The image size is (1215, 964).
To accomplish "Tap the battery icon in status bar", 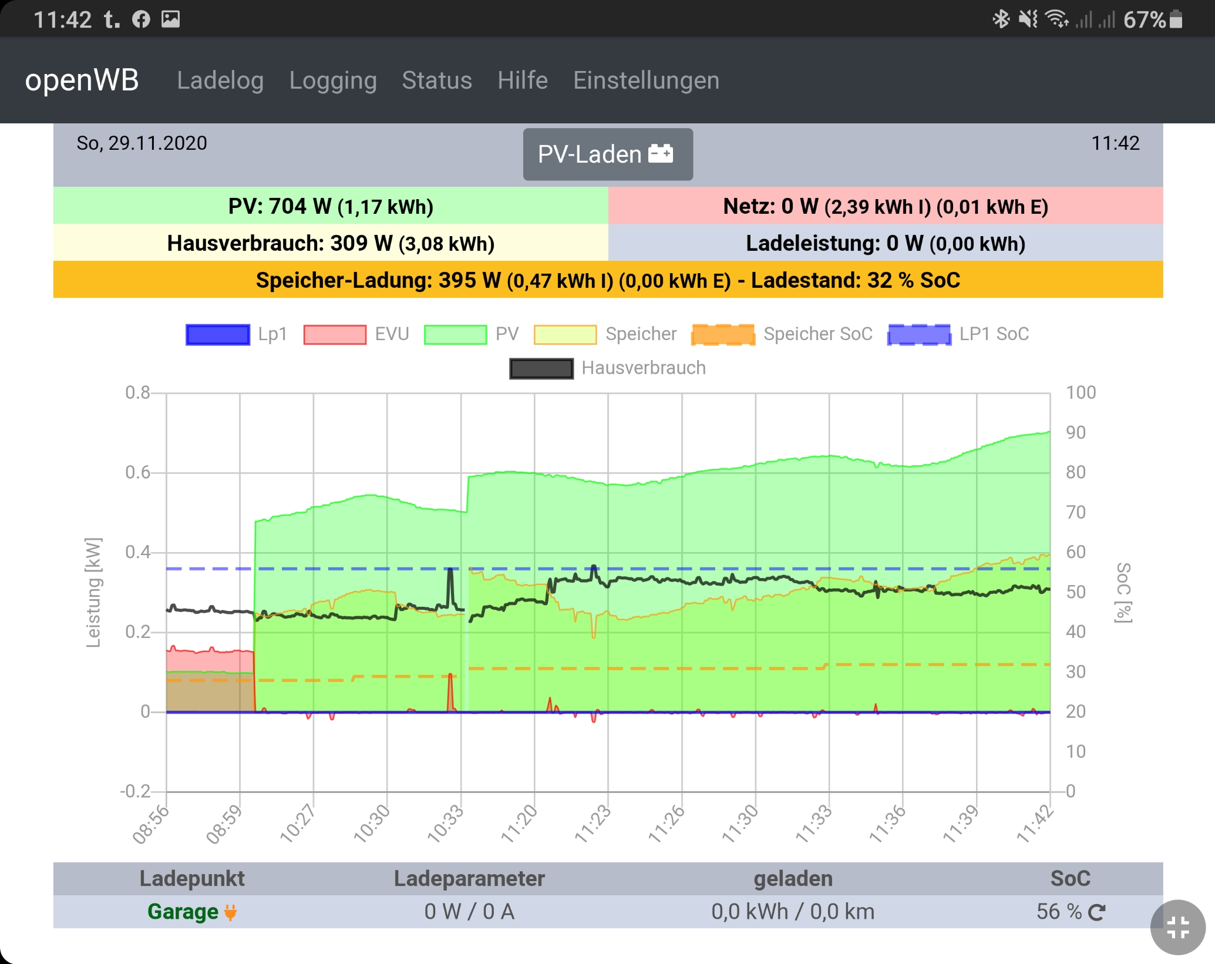I will [1176, 19].
